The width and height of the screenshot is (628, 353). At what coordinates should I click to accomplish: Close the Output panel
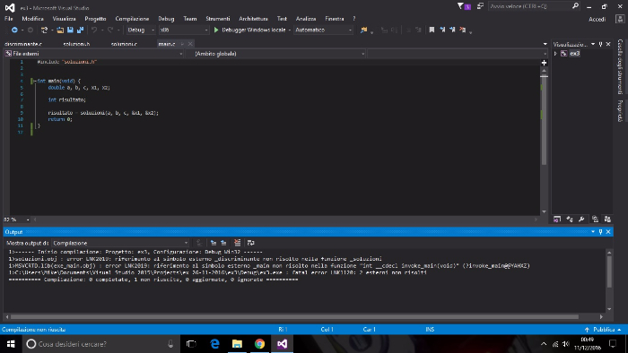[608, 232]
